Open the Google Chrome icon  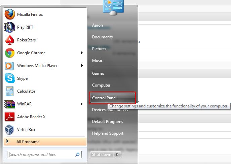point(10,53)
